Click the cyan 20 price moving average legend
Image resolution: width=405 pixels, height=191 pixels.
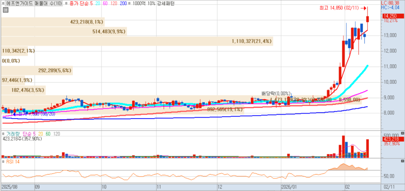pyautogui.click(x=98, y=3)
